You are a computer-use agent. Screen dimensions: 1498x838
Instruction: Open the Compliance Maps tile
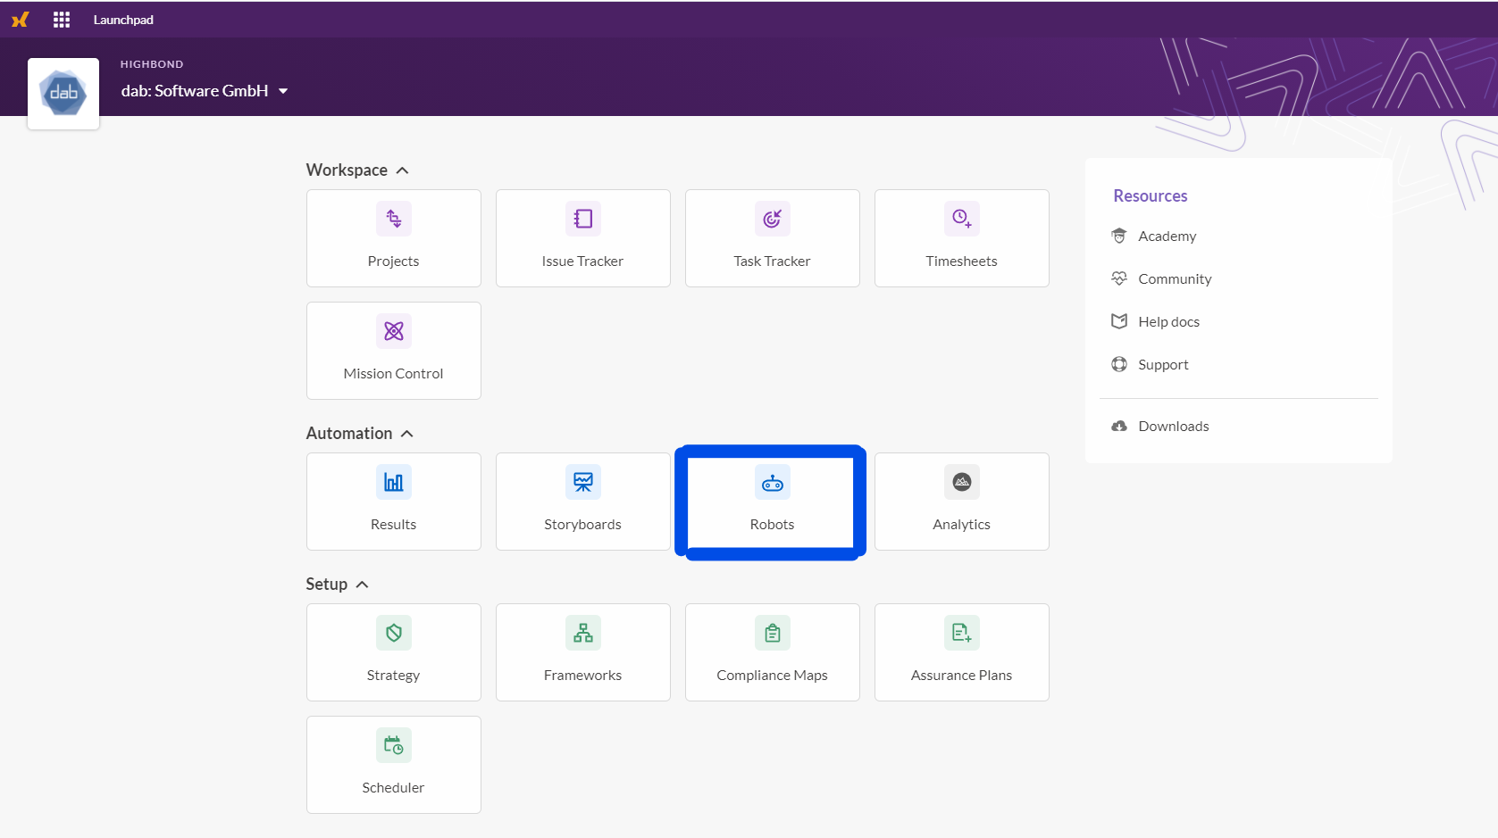coord(772,652)
